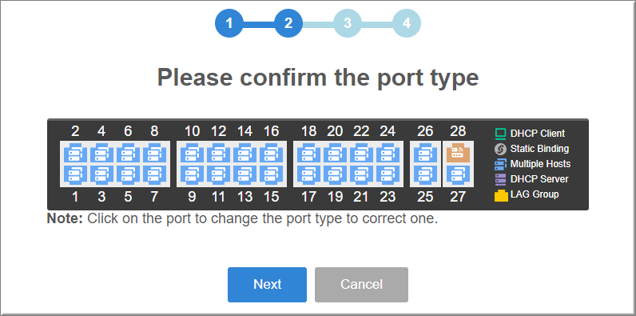
Task: Jump to wizard step 3 circle
Action: (348, 23)
